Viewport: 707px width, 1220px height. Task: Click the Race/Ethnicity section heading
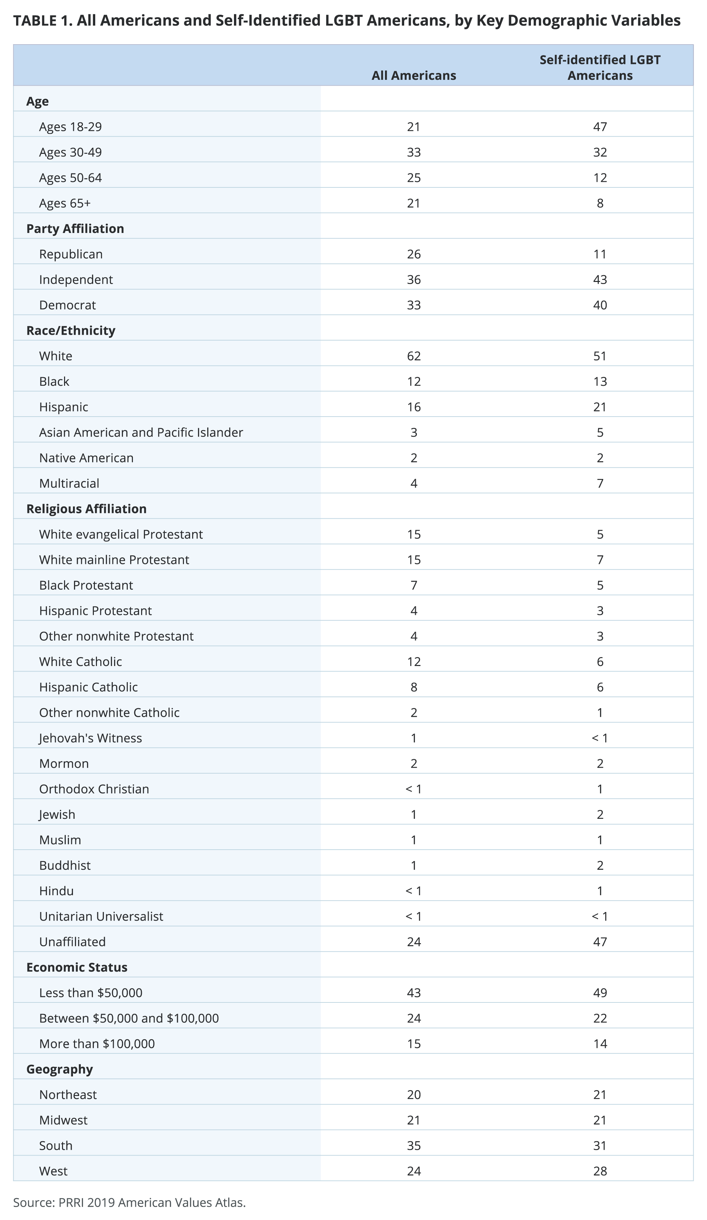[71, 330]
